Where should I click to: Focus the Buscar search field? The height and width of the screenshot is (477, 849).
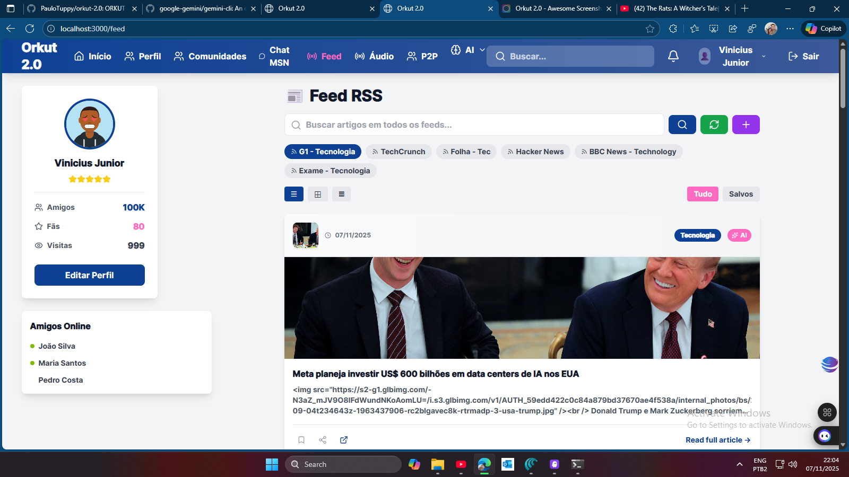pos(570,56)
